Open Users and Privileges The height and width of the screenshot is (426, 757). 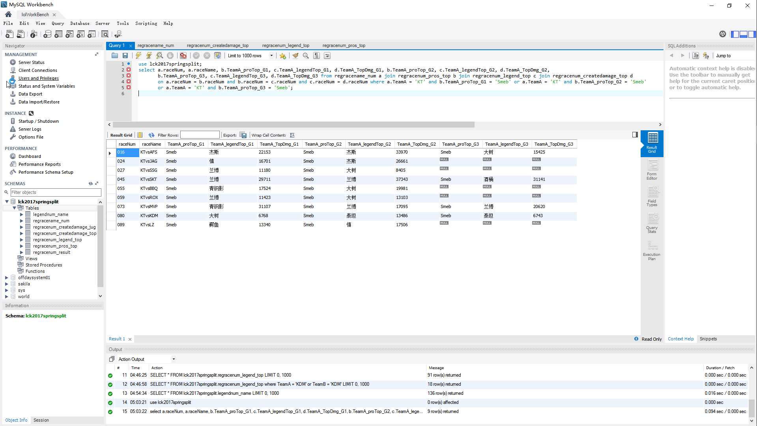pos(39,78)
